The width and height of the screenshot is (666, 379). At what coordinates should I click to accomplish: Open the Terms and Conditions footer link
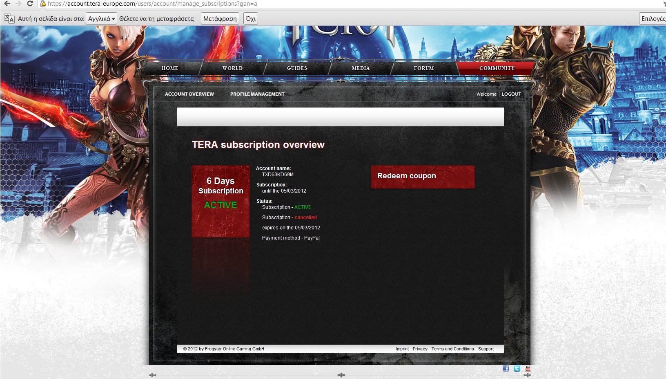[452, 349]
